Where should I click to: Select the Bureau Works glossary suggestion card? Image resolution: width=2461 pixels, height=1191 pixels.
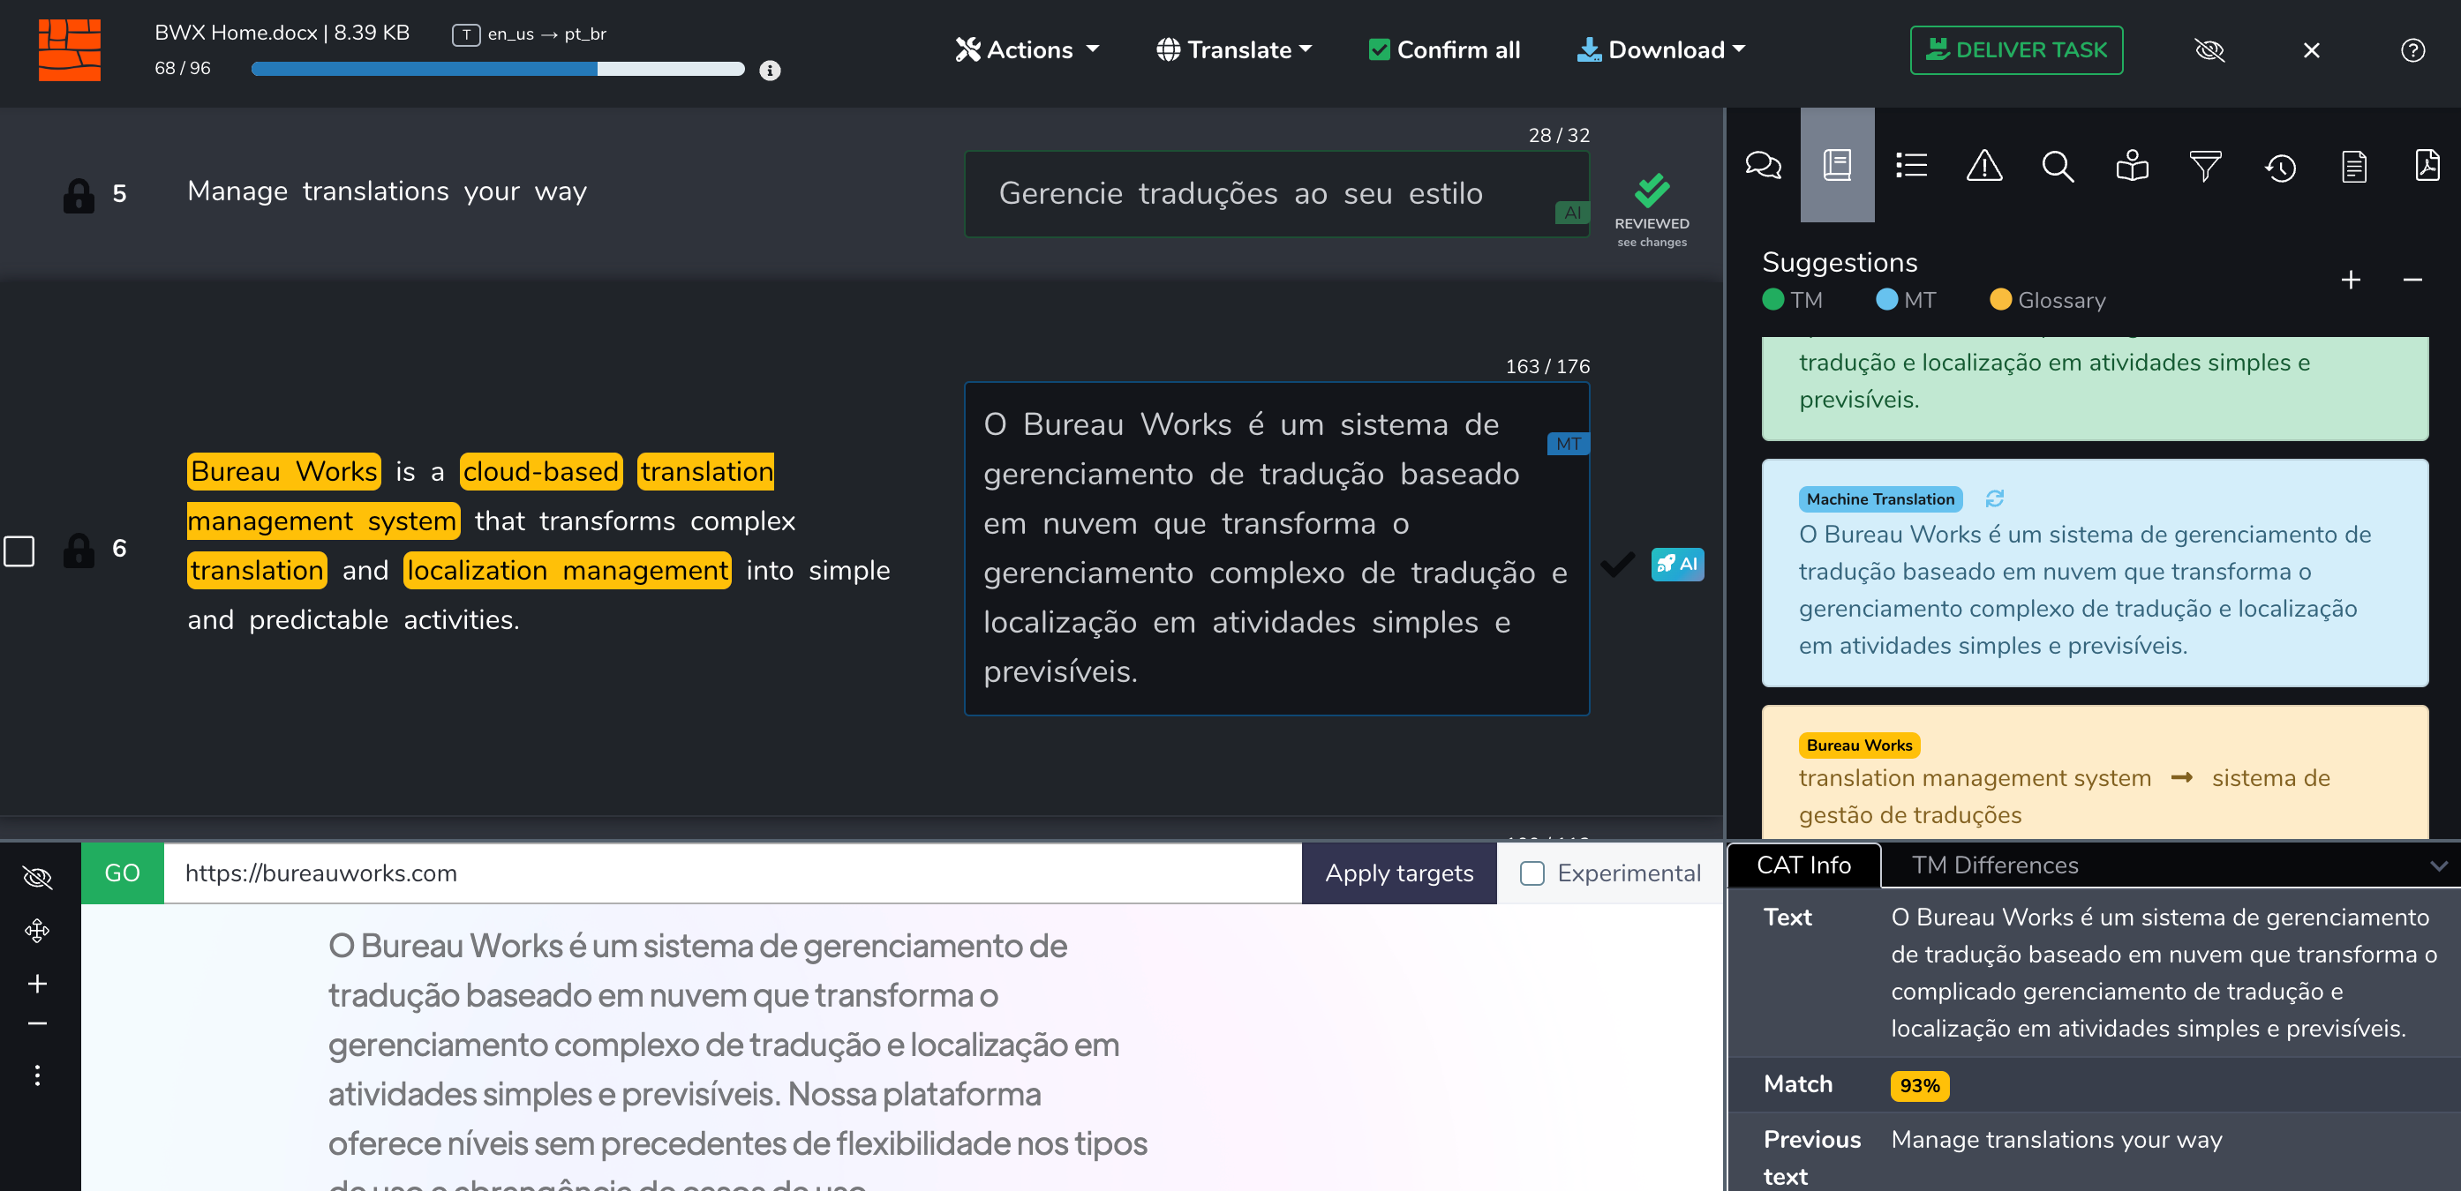click(2094, 772)
